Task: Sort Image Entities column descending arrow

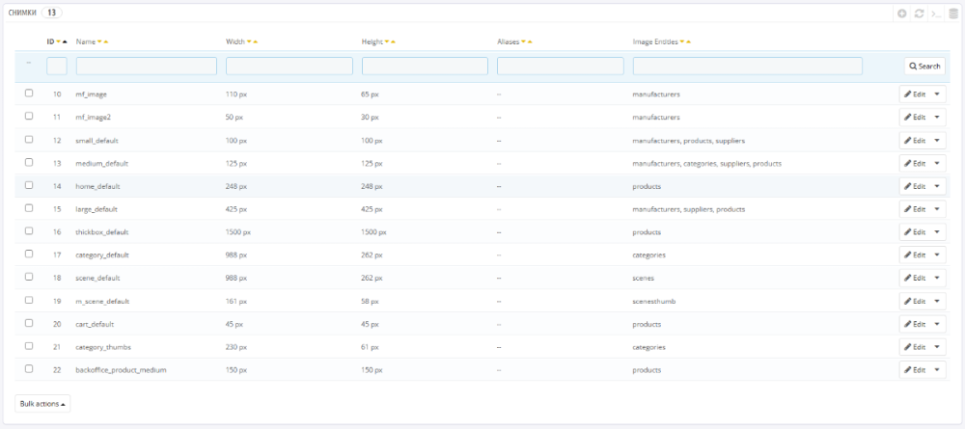Action: pyautogui.click(x=682, y=42)
